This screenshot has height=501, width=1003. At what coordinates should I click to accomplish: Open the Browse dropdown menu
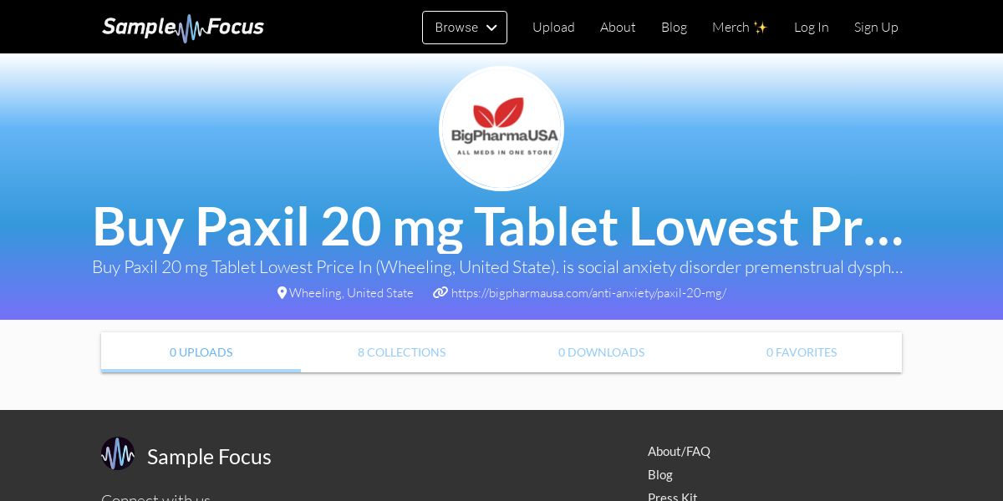pyautogui.click(x=465, y=28)
